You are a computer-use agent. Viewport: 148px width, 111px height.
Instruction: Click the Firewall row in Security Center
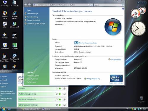point(42,89)
